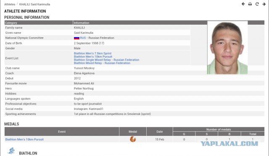269x156 pixels.
Task: Click gender value Male
Action: tap(77, 48)
